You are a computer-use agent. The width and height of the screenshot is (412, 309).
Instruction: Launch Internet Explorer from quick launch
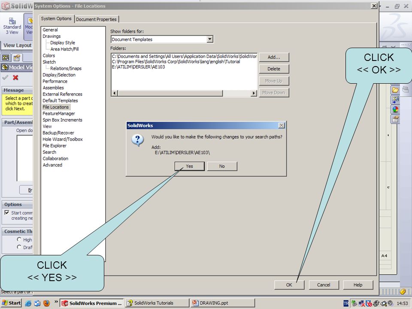[x=28, y=303]
